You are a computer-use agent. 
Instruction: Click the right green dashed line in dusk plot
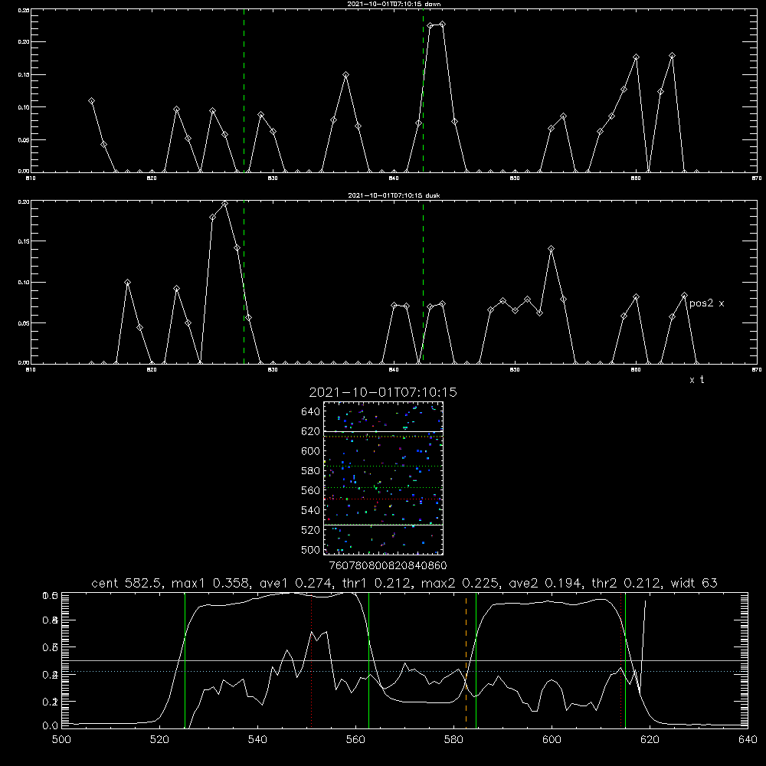click(x=423, y=282)
